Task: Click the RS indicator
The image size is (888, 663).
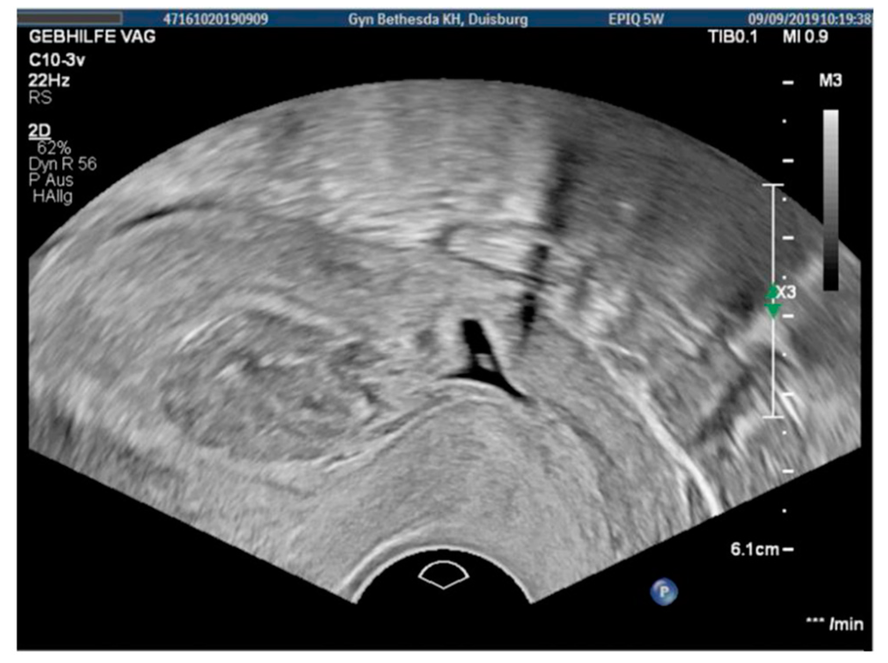Action: pos(40,97)
